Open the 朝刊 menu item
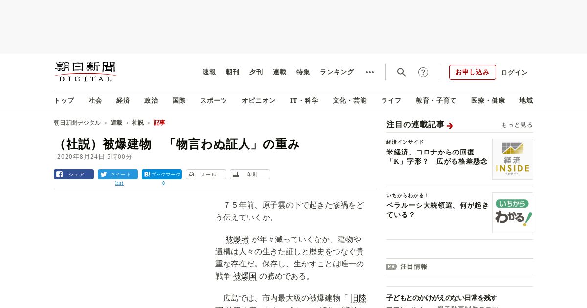587x308 pixels. 233,72
